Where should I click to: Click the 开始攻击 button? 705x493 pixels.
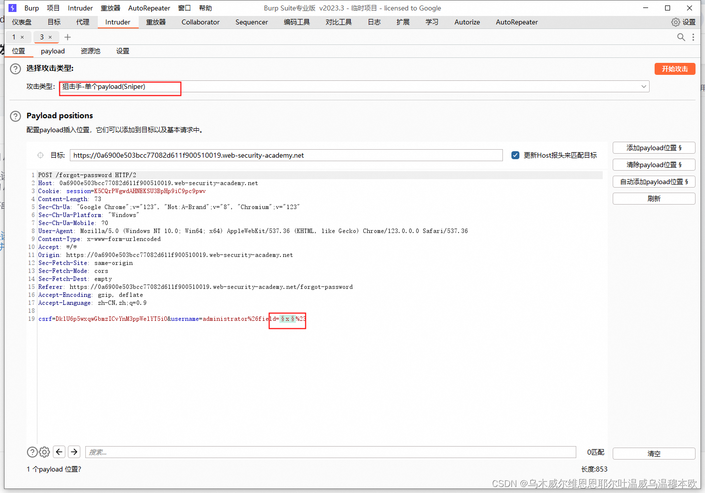[675, 69]
